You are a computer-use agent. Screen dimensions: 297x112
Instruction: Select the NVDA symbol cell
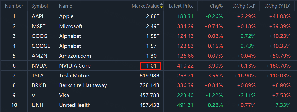coord(39,66)
